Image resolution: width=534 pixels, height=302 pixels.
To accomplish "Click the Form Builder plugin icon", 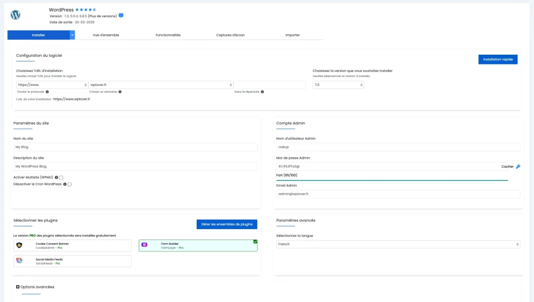I will (x=144, y=245).
